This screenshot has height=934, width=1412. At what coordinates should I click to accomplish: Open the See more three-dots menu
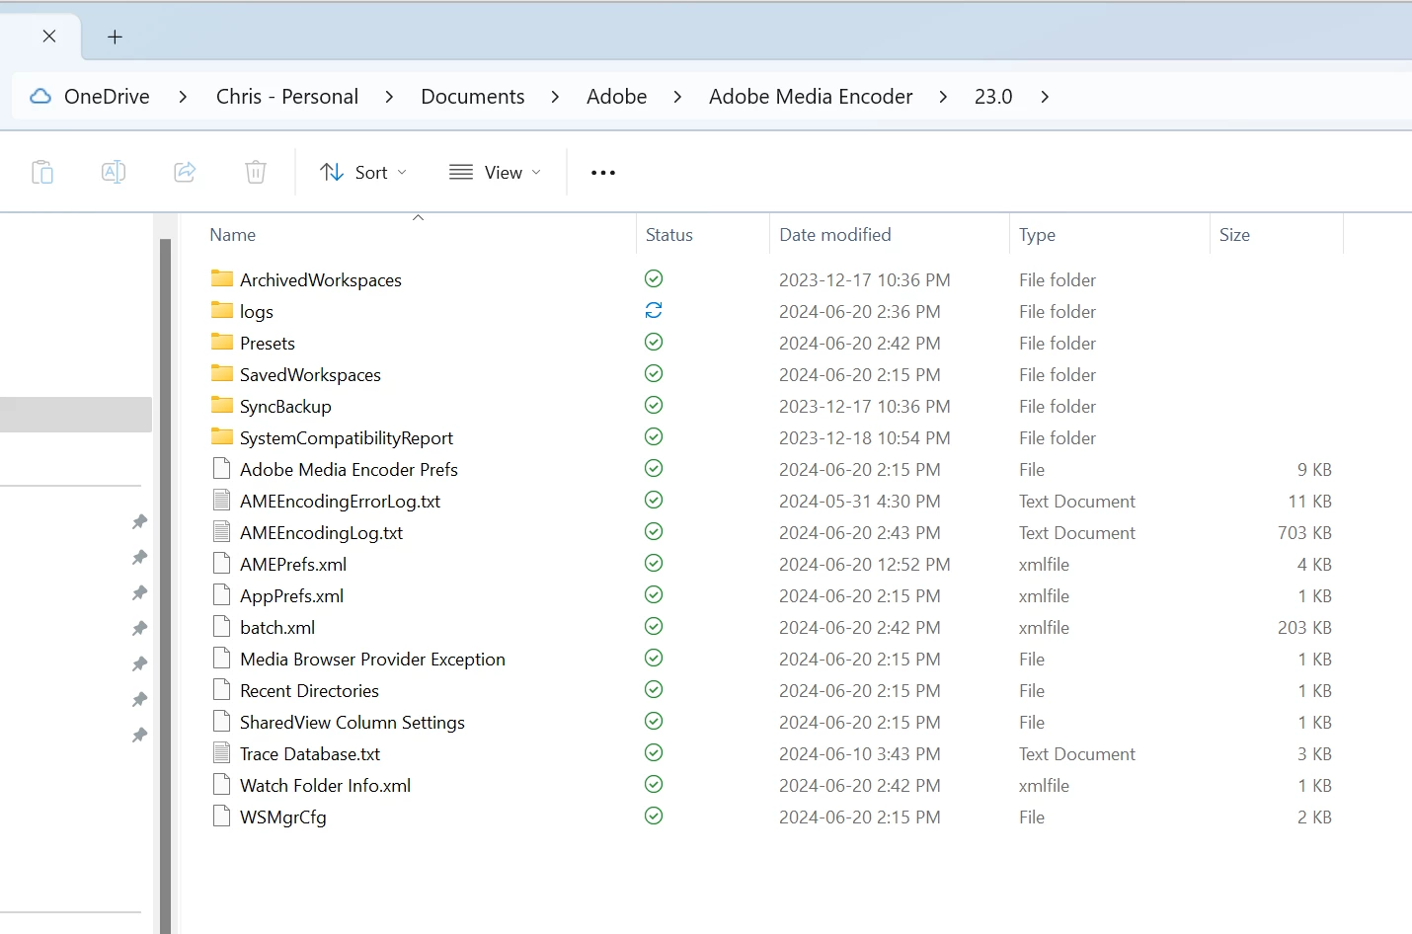point(603,173)
